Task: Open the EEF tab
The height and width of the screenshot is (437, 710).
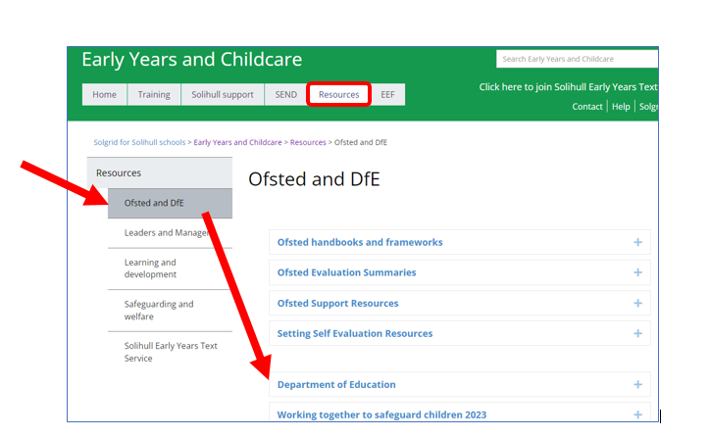Action: (x=388, y=95)
